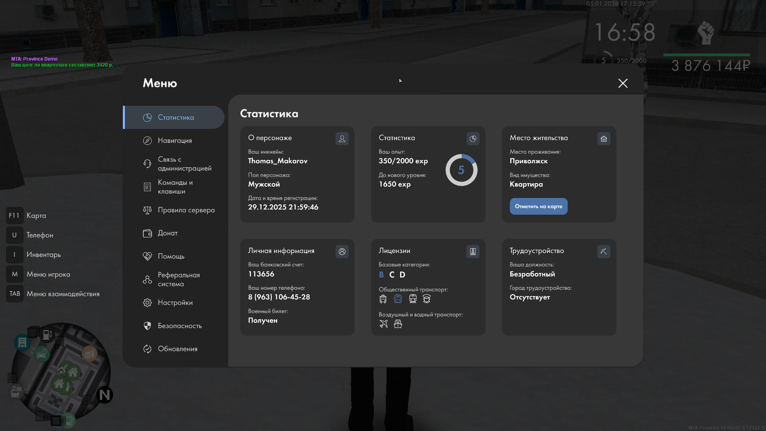Open the Навигация menu section
Screen dimensions: 766x431
pyautogui.click(x=174, y=140)
